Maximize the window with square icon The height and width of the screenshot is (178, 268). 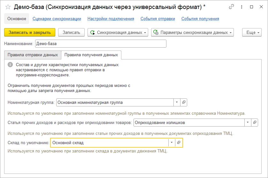(251, 7)
